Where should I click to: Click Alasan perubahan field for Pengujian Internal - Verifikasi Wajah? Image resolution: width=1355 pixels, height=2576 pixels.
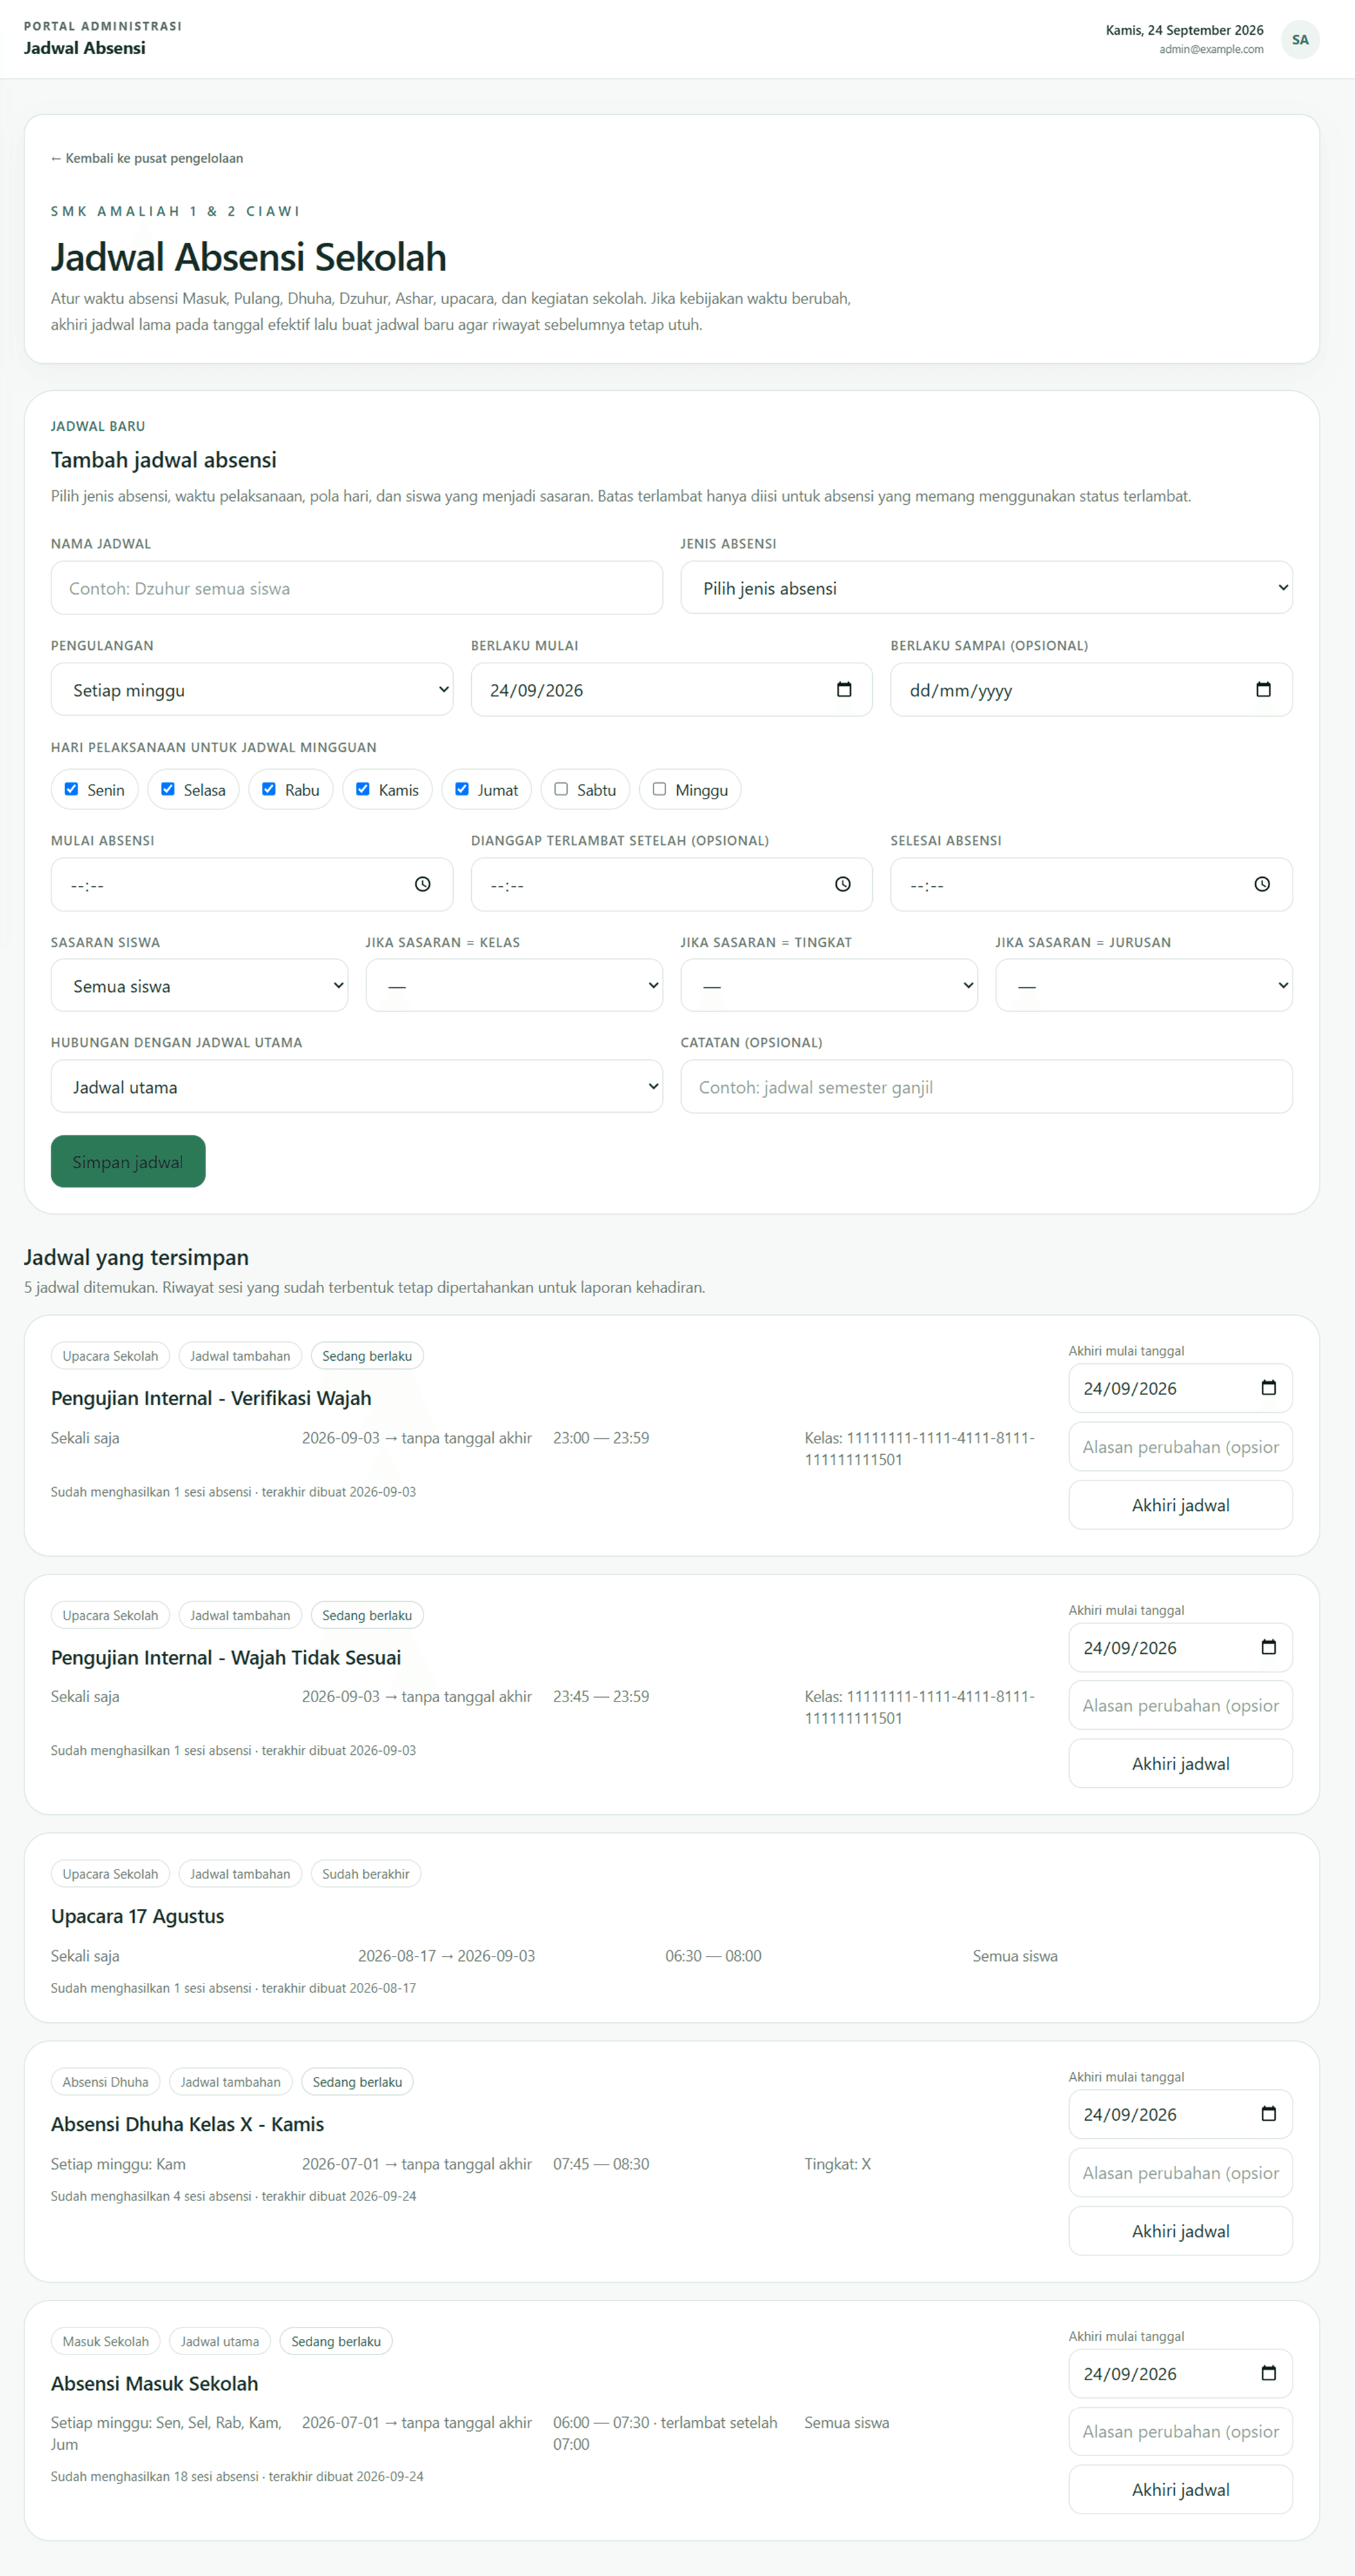click(1180, 1447)
